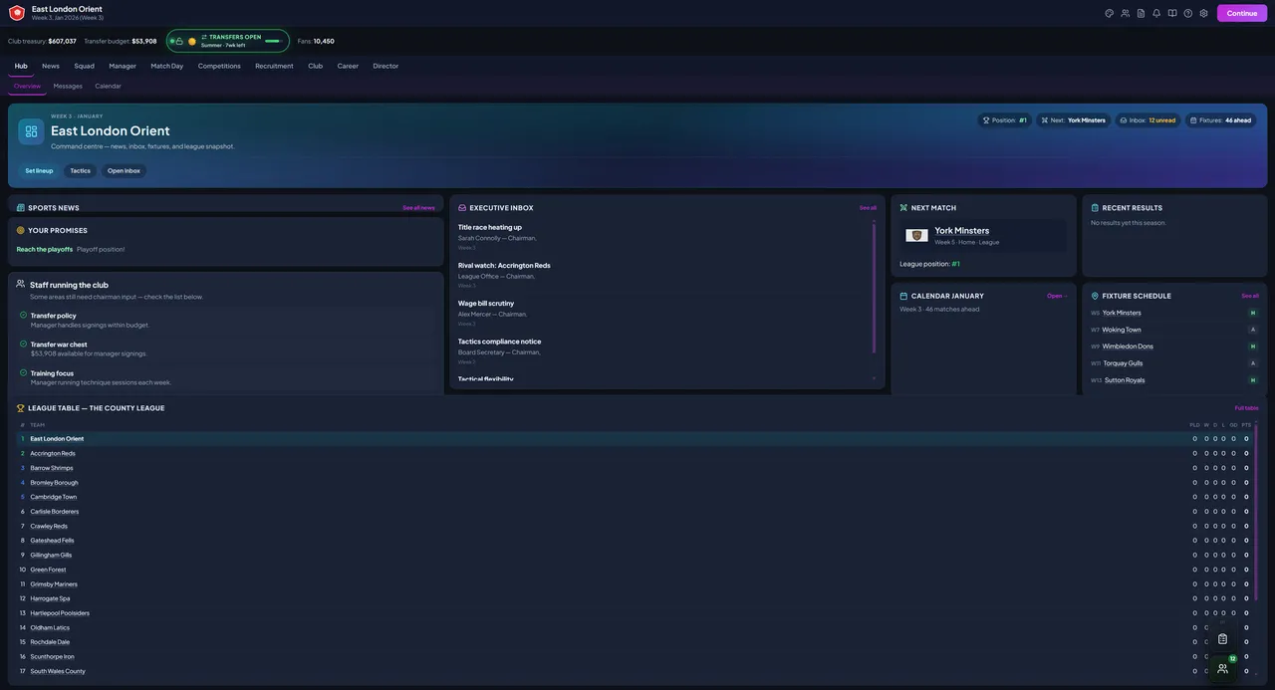
Task: Open notifications bell
Action: 1156,13
